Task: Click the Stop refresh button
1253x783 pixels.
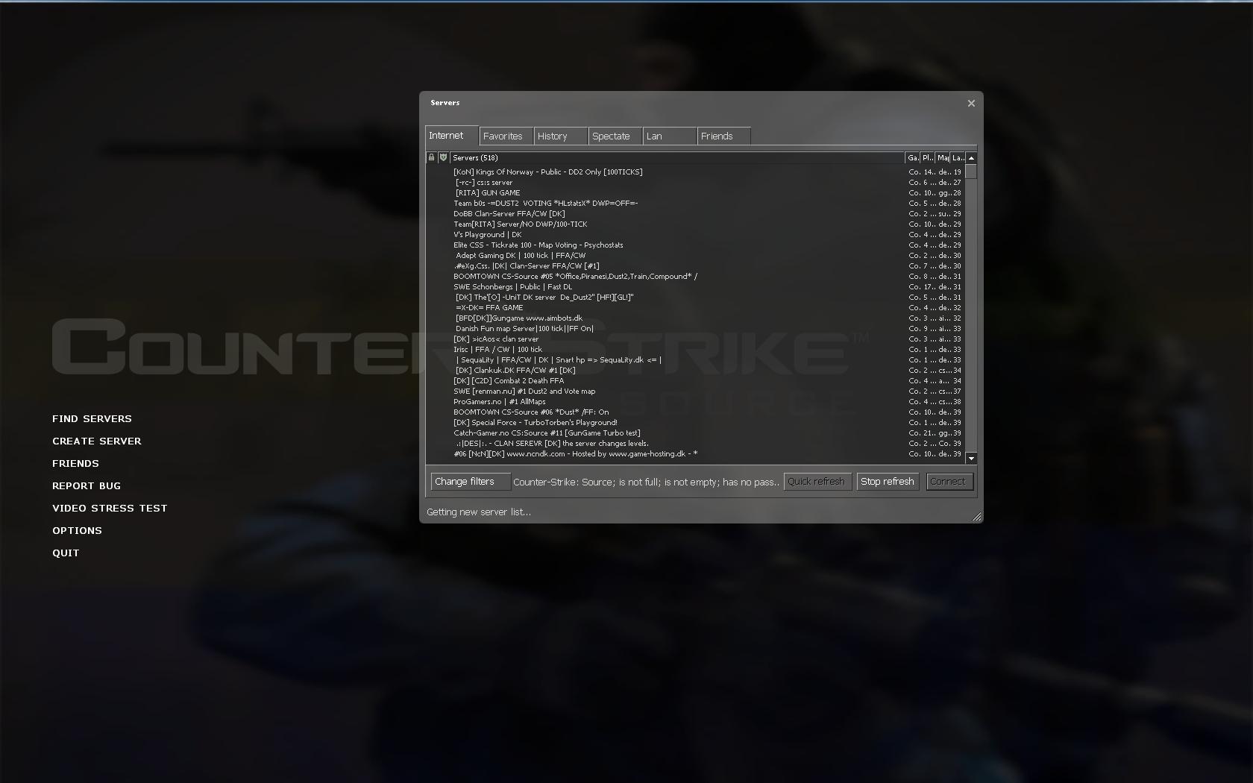Action: tap(888, 482)
